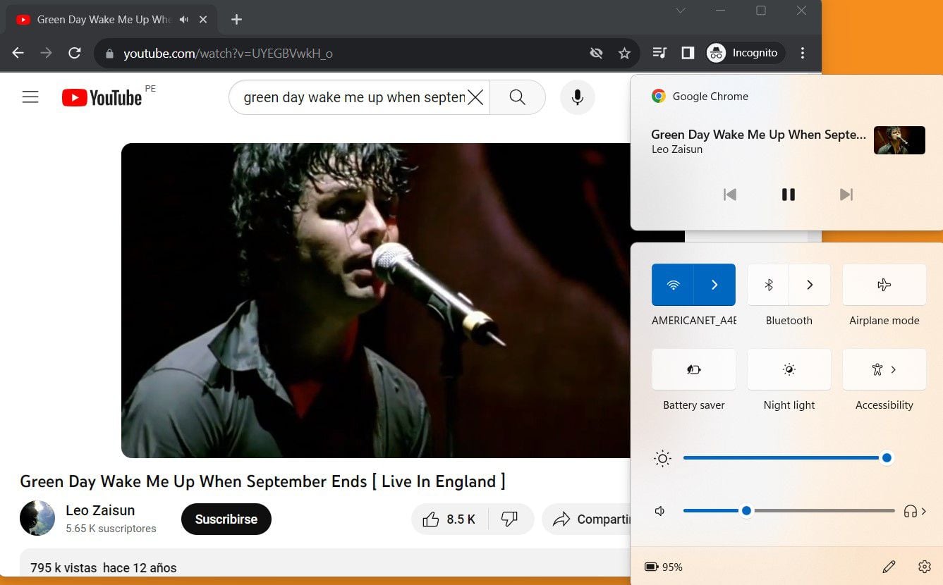
Task: Open the Accessibility options tile
Action: click(x=884, y=369)
